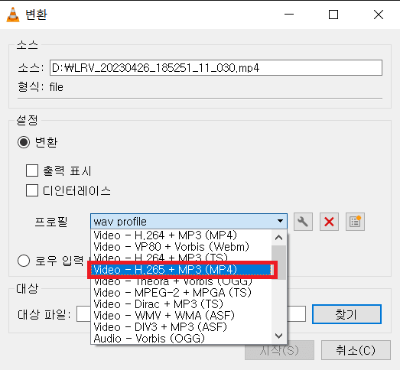The width and height of the screenshot is (400, 370).
Task: Click the 취소(C) cancel button
Action: [x=356, y=350]
